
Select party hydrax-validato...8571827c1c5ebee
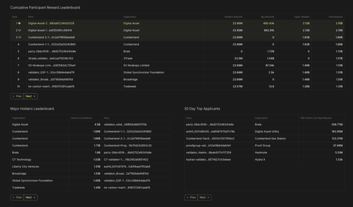pyautogui.click(x=208, y=160)
